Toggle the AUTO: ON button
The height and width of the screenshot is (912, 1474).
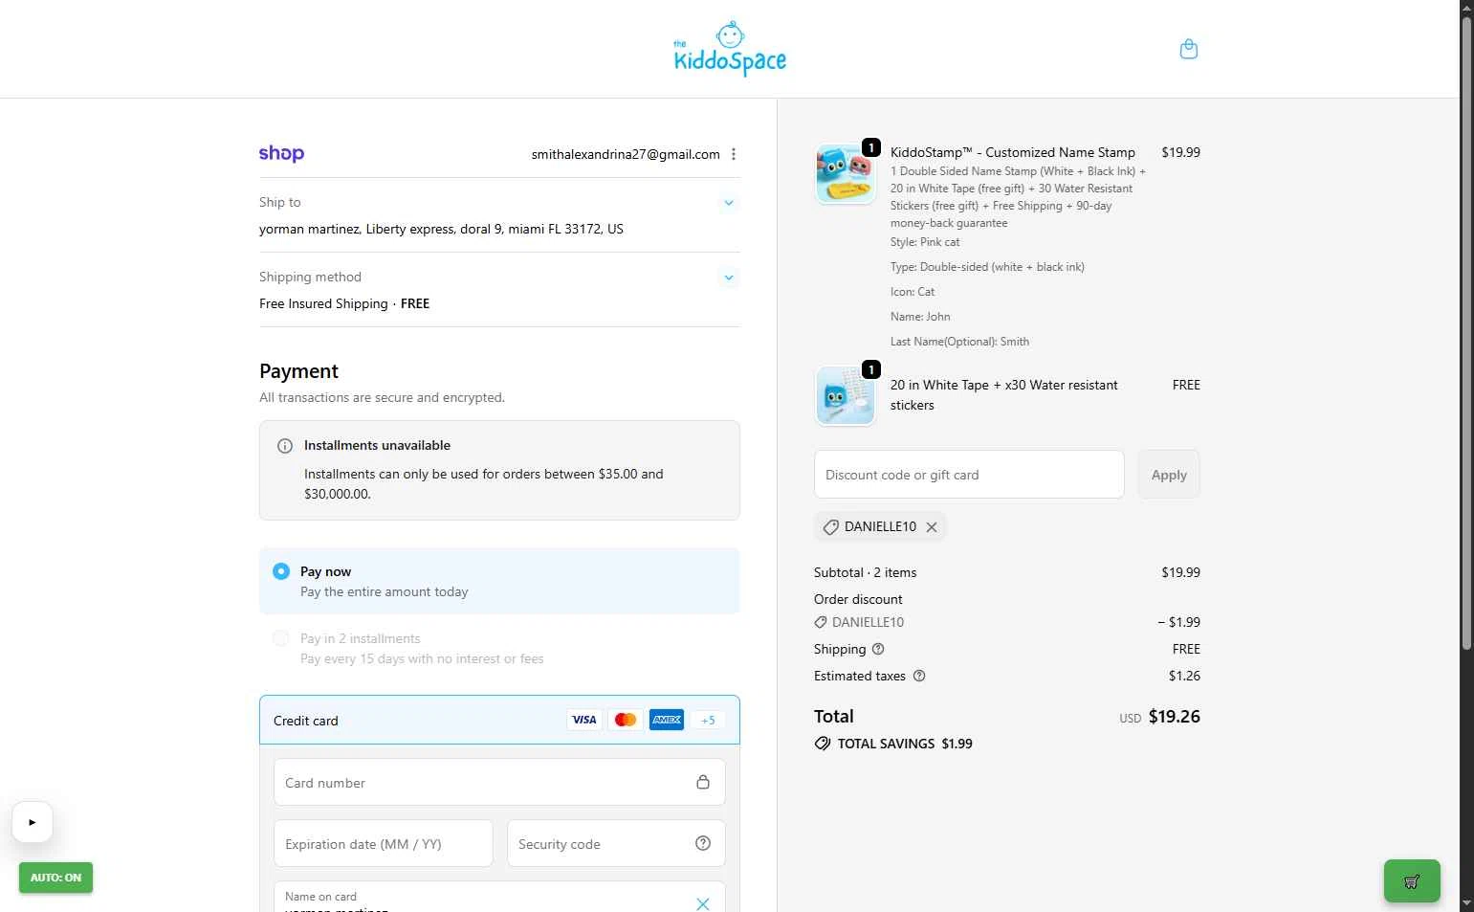[x=55, y=878]
